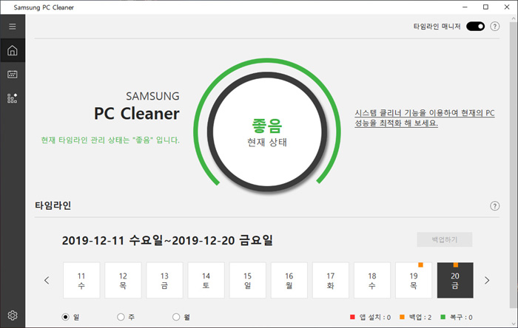
Task: Go to previous dates with left arrow
Action: tap(47, 280)
